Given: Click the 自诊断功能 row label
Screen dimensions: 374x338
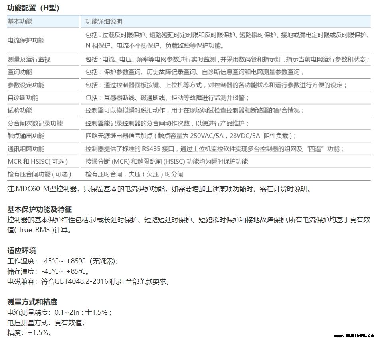Looking at the screenshot, I should point(23,98).
